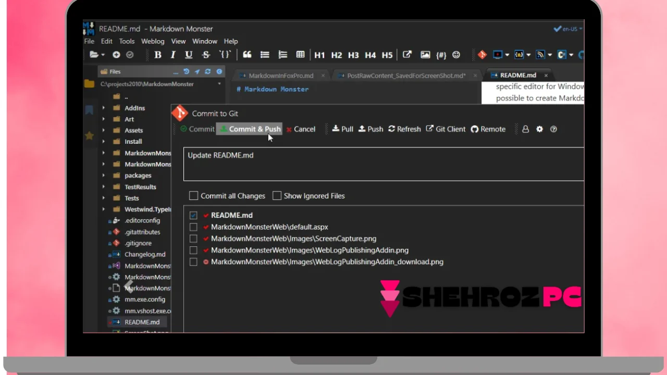Insert inline code with the braces icon
667x375 pixels.
click(225, 55)
